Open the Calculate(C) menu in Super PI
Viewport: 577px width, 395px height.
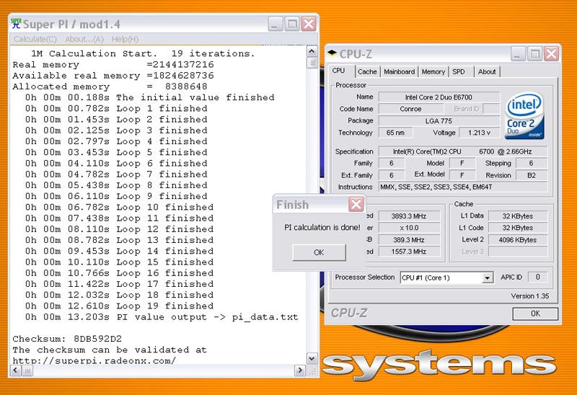pos(35,39)
